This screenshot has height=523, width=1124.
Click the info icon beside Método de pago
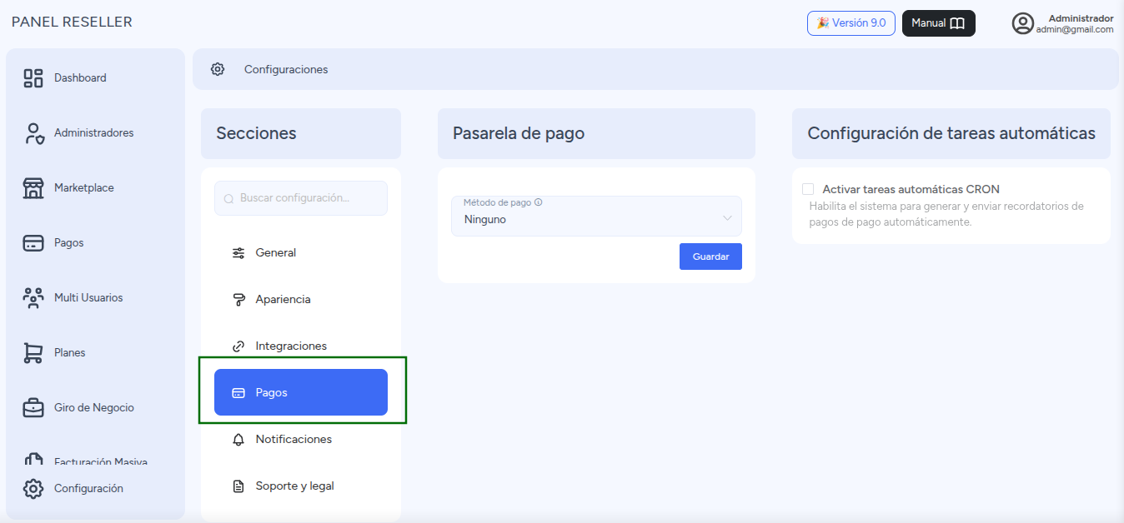[x=539, y=202]
